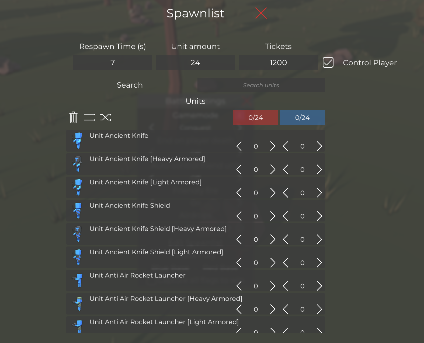Click the Search units field

[261, 85]
